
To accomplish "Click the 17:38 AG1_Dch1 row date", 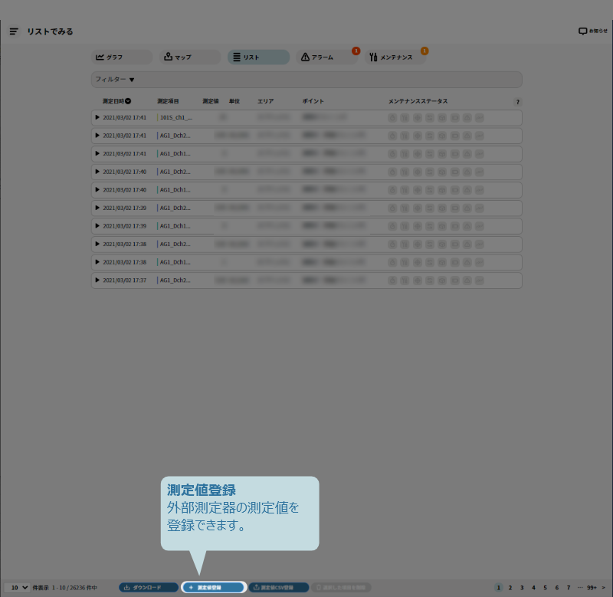I will coord(125,262).
